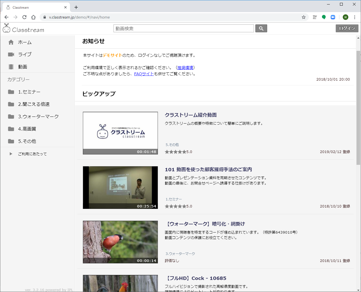The image size is (361, 292).
Task: Click the 2018/10/11 登録 date
Action: tap(335, 261)
